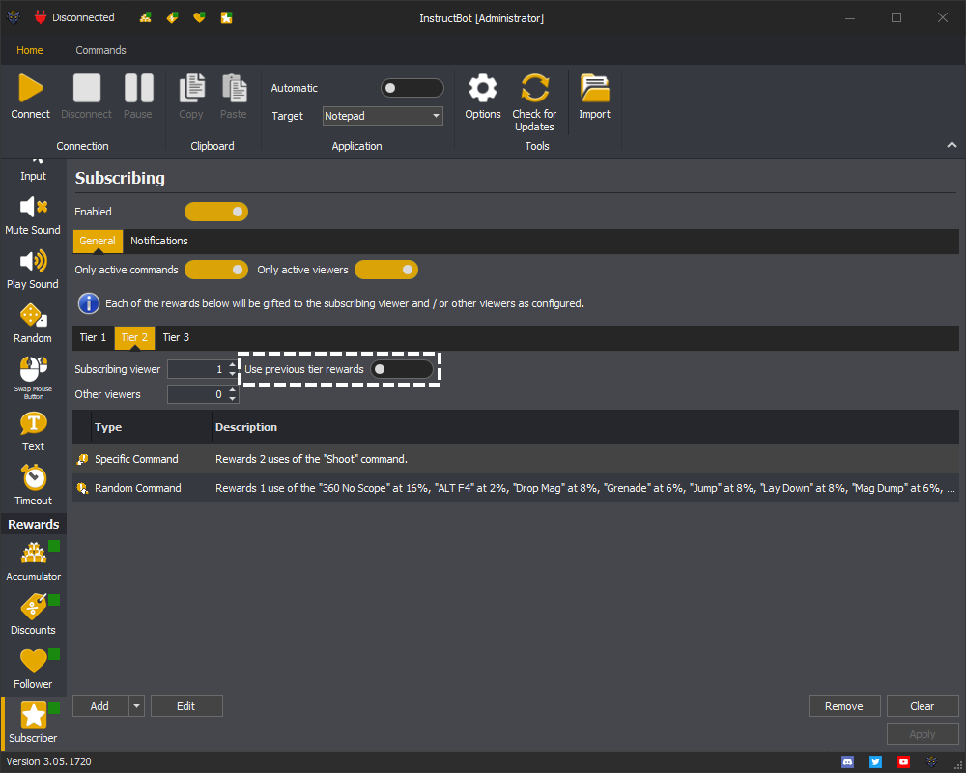
Task: Click the Paste clipboard icon
Action: point(234,88)
